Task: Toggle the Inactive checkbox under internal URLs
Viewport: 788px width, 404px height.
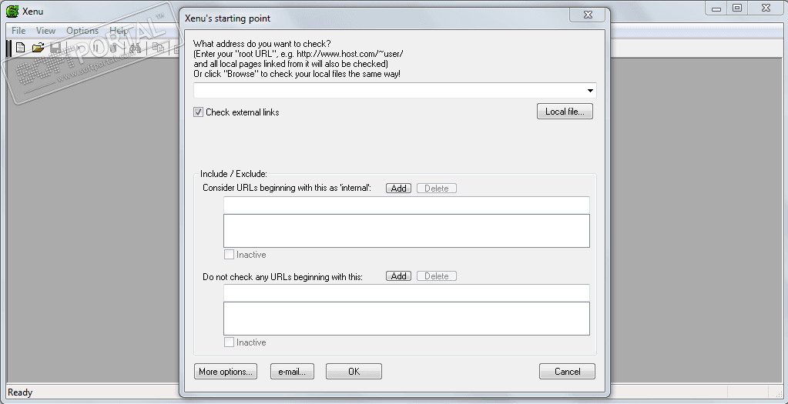Action: 229,255
